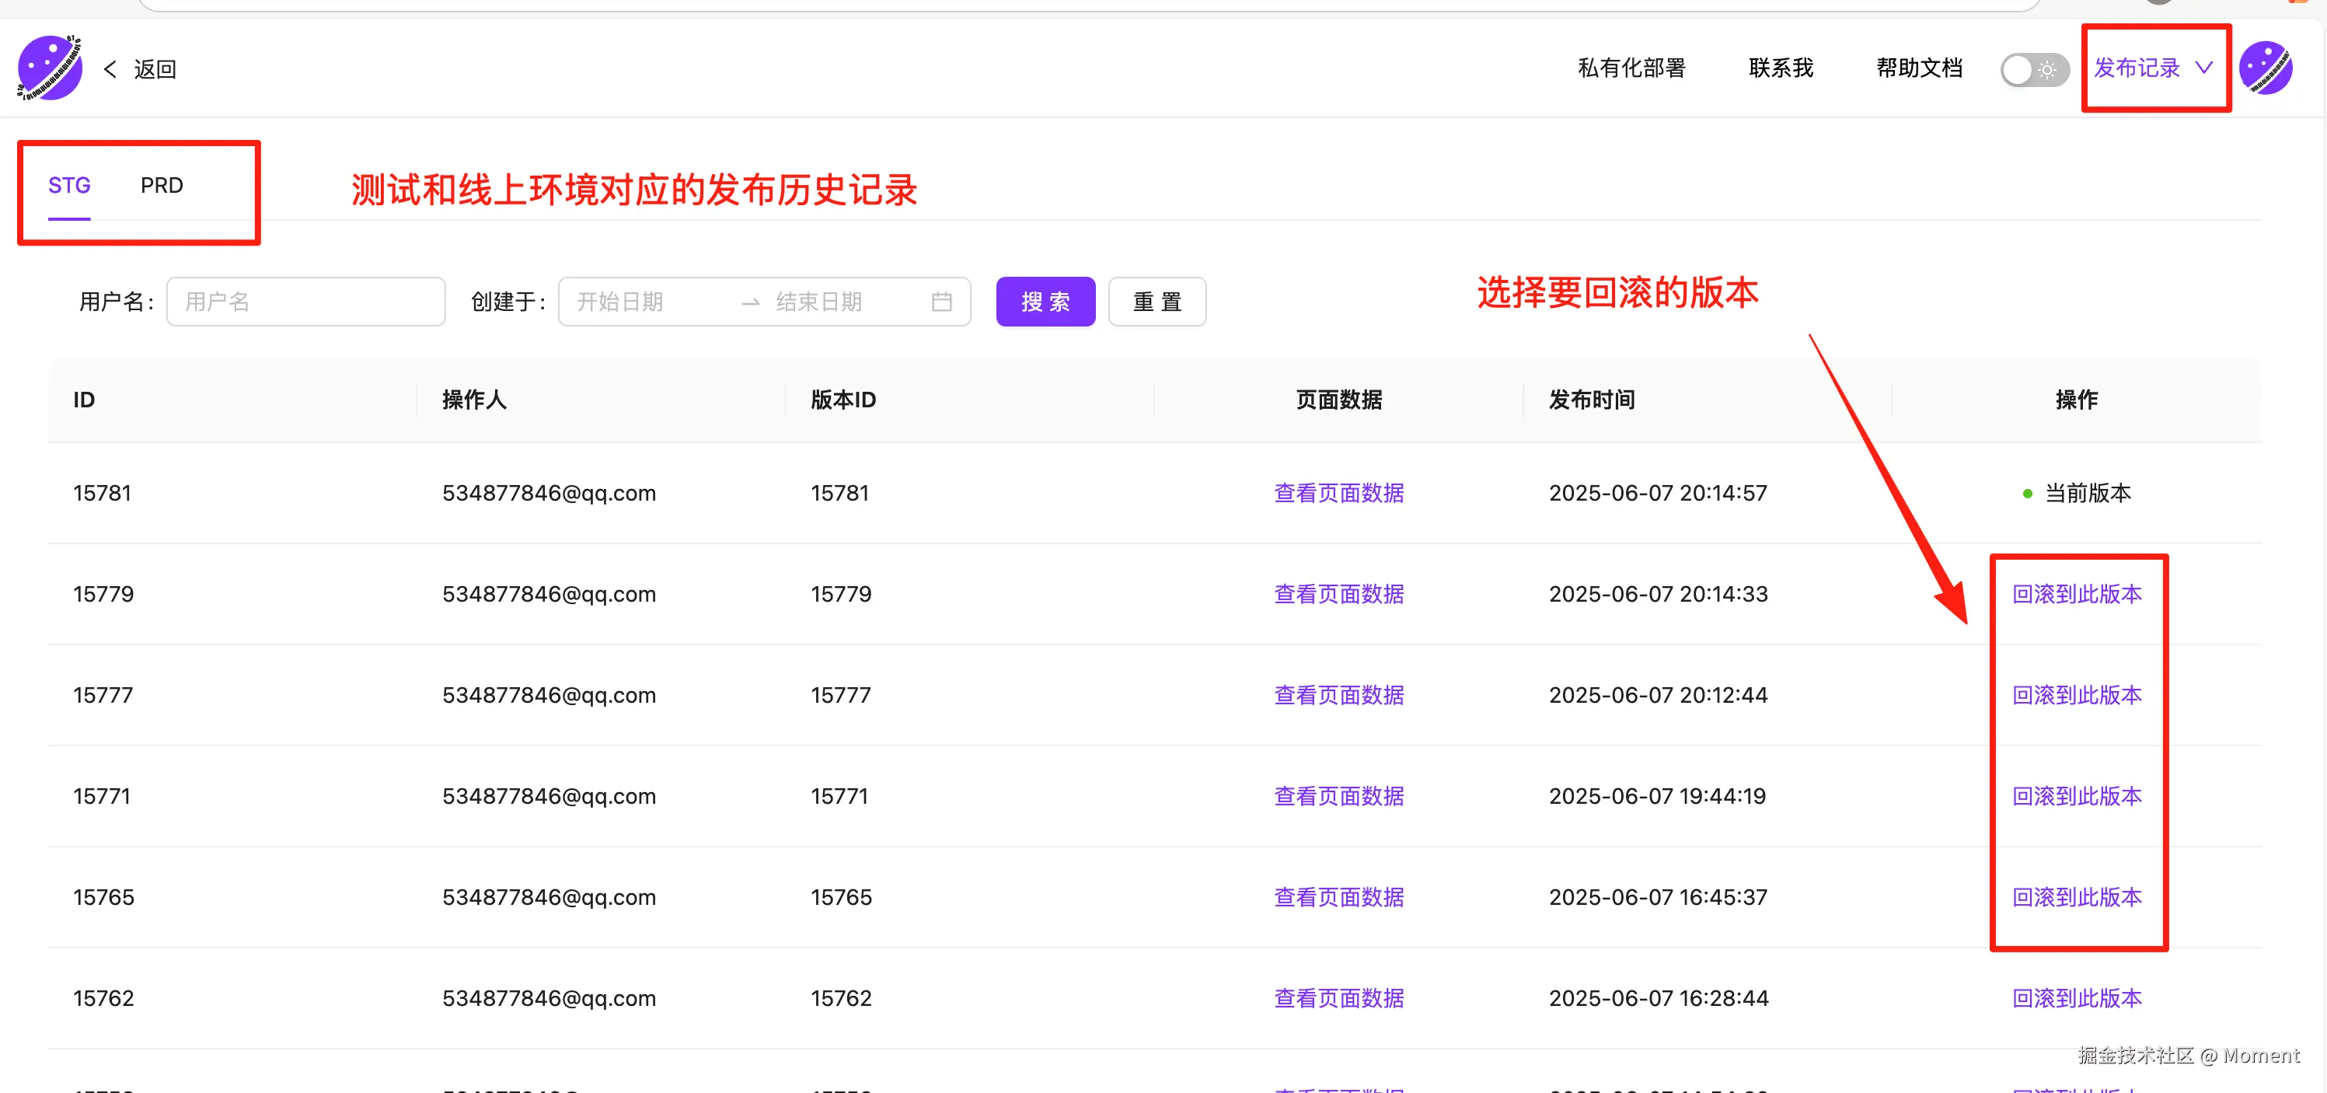Click the purple planet logo icon
The width and height of the screenshot is (2327, 1093).
(x=50, y=68)
